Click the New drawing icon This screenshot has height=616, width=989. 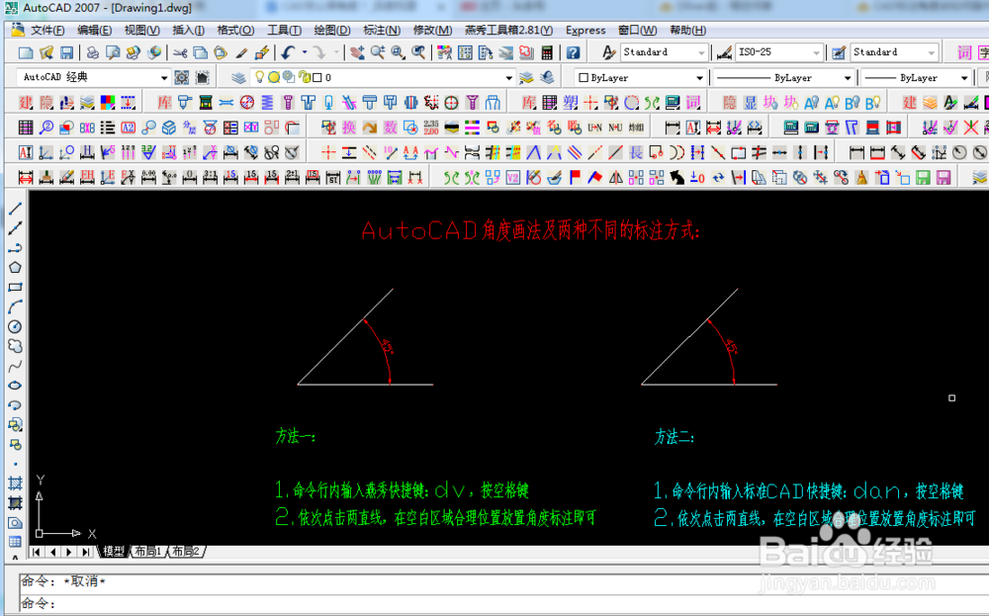26,53
